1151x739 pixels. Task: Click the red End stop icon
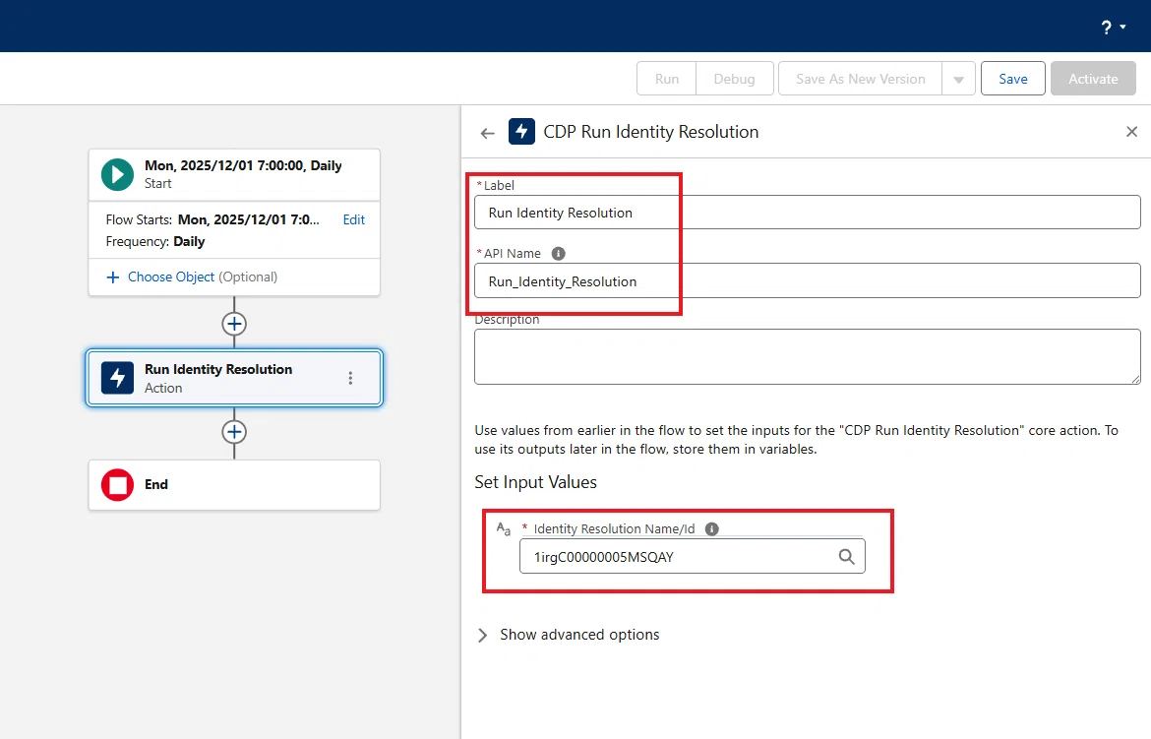117,485
